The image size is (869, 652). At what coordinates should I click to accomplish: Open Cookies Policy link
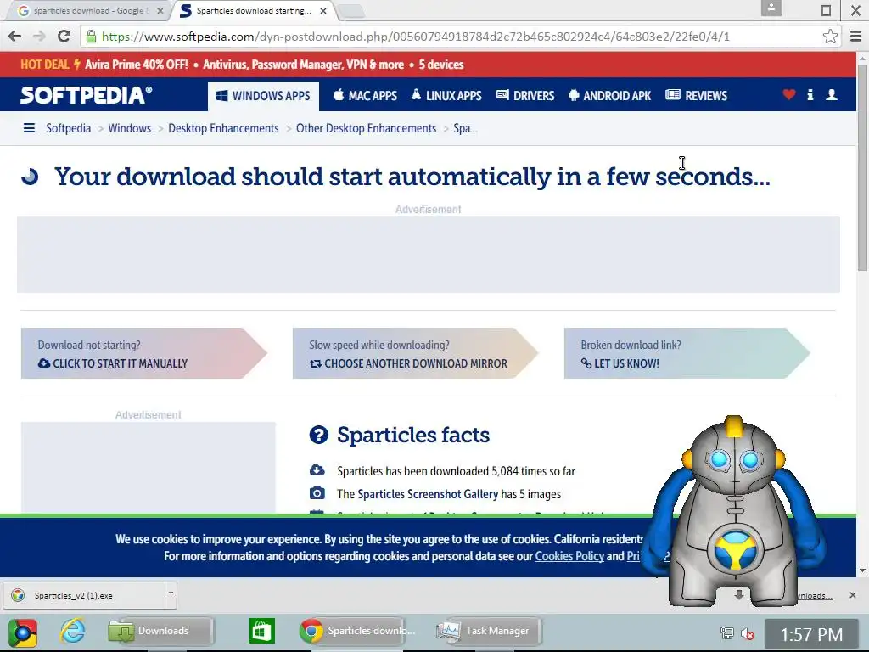click(569, 556)
